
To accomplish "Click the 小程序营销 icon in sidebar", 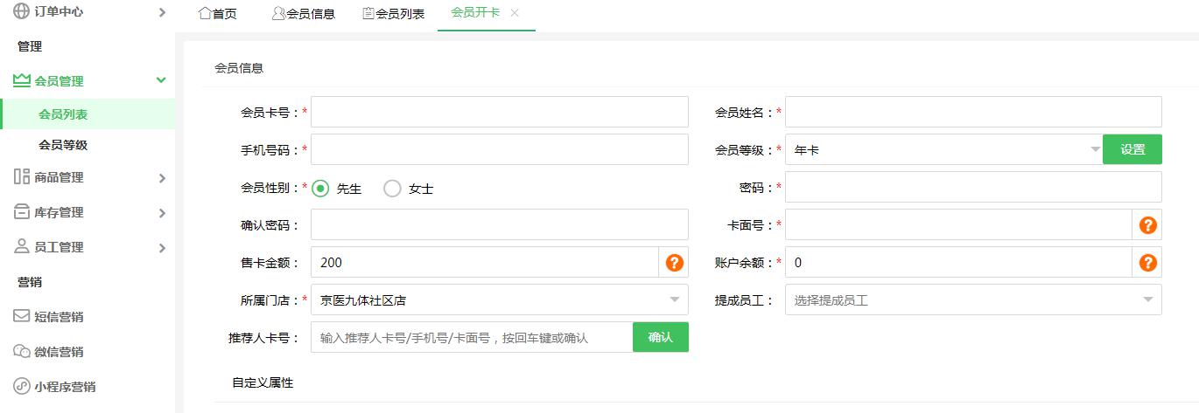I will (22, 387).
